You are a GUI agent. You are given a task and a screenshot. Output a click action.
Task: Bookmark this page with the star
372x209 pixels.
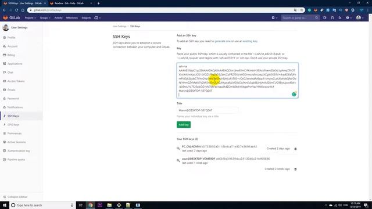click(x=302, y=10)
